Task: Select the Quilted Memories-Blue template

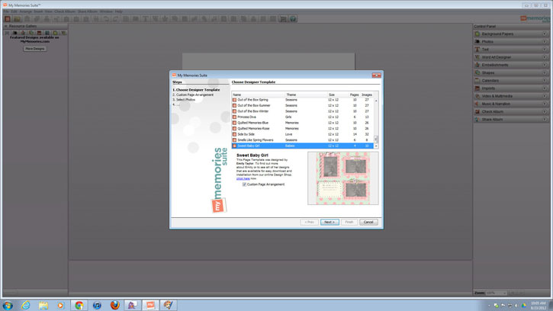Action: pyautogui.click(x=303, y=123)
